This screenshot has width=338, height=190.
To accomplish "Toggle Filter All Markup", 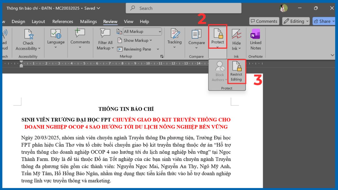I will click(x=104, y=41).
